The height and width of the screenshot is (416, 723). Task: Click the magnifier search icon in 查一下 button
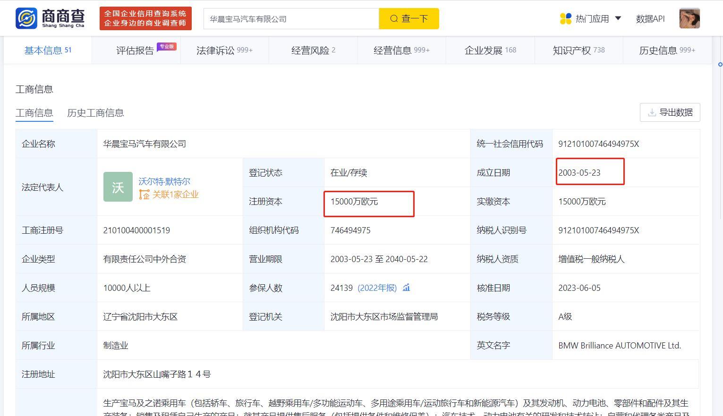(394, 18)
